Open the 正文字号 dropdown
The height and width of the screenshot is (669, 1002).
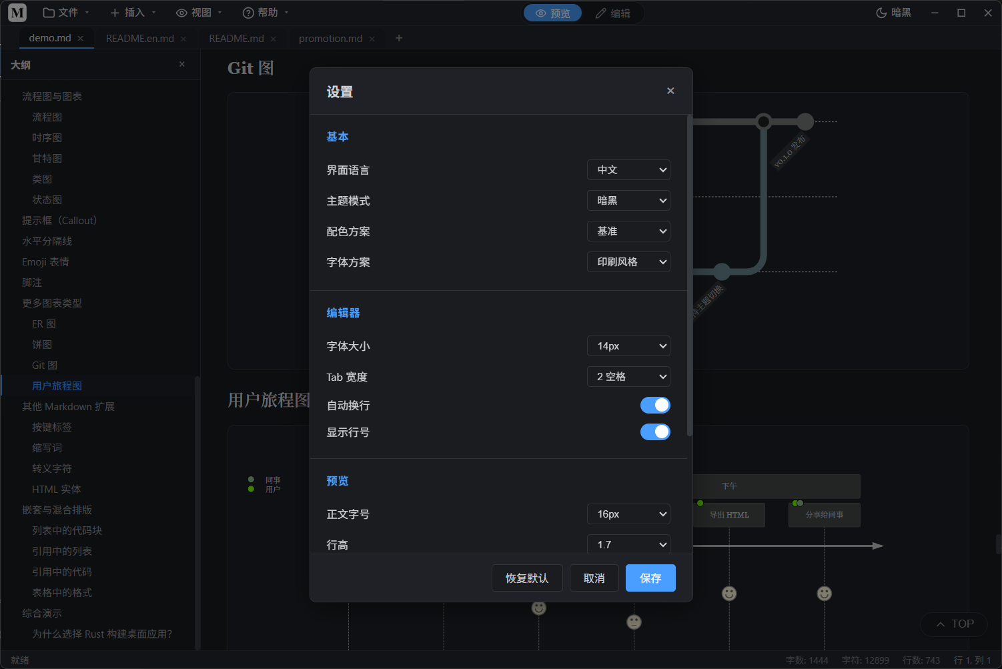click(x=628, y=514)
